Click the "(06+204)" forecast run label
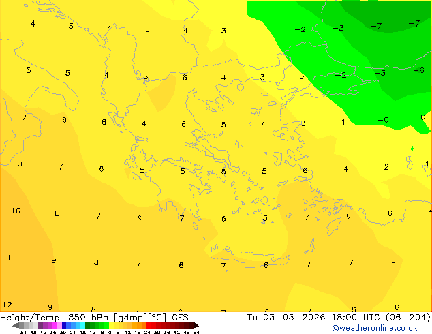432x334 pixels. coord(407,317)
